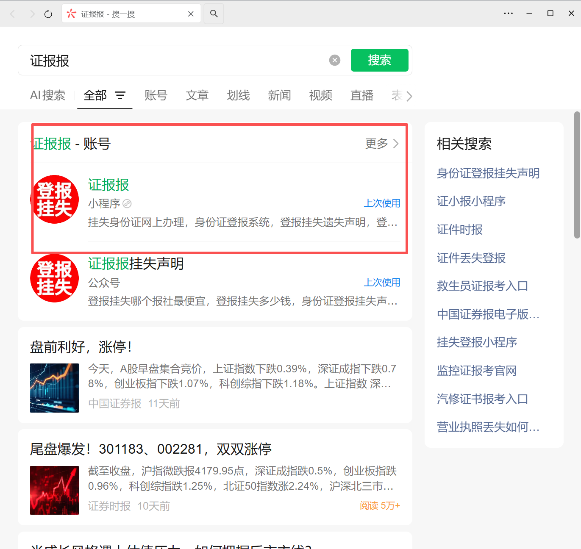Search related 身份证登报挂失声明
Screen dimensions: 581x549
click(x=488, y=173)
